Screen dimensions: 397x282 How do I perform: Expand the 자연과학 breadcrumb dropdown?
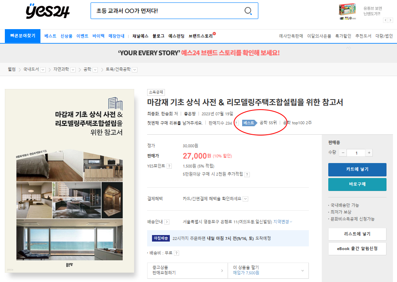point(73,70)
